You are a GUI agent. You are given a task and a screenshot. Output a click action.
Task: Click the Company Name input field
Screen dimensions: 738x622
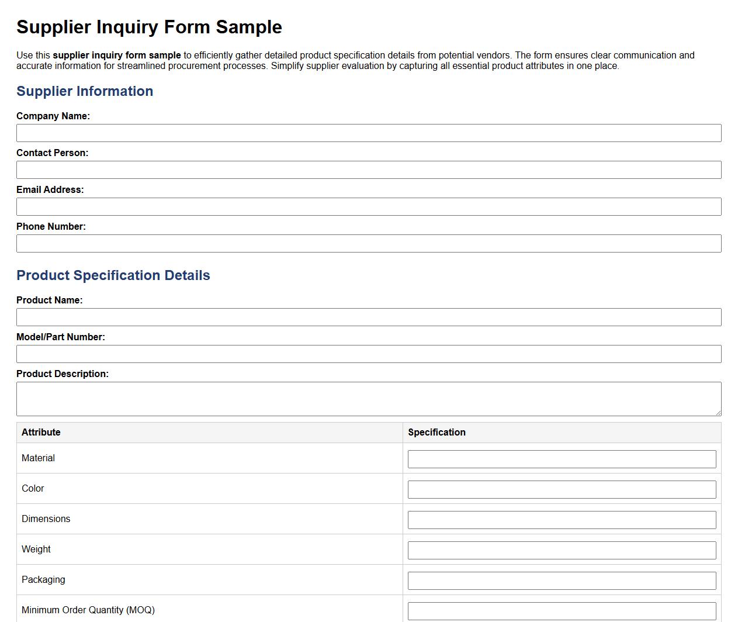(x=369, y=133)
